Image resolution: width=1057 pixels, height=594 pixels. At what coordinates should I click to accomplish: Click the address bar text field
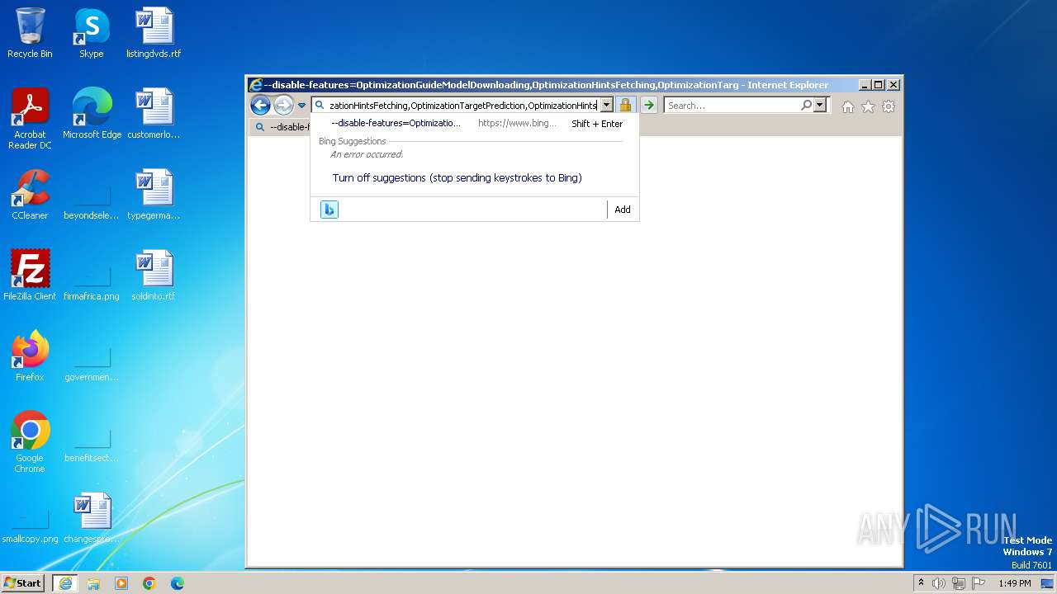point(462,106)
